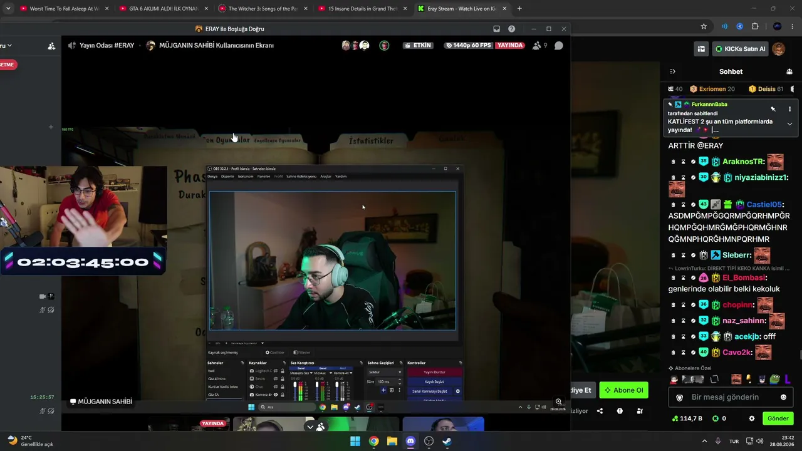Open the pinned message options menu
Viewport: 802px width, 451px height.
pos(789,109)
